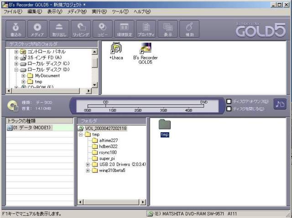Click the 書込み (write) toolbar icon

(16, 29)
